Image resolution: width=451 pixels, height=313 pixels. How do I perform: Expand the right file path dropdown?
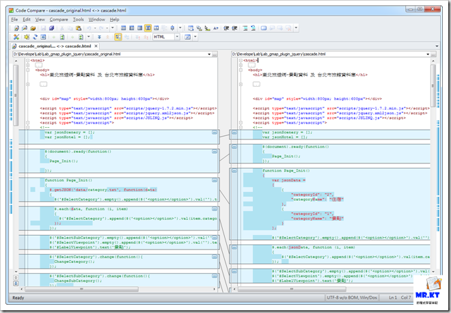point(426,53)
